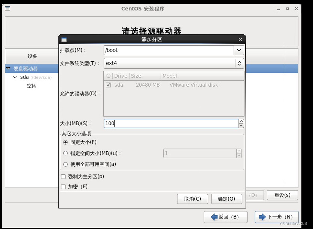
Task: Click the 确定 confirm button
Action: click(226, 199)
